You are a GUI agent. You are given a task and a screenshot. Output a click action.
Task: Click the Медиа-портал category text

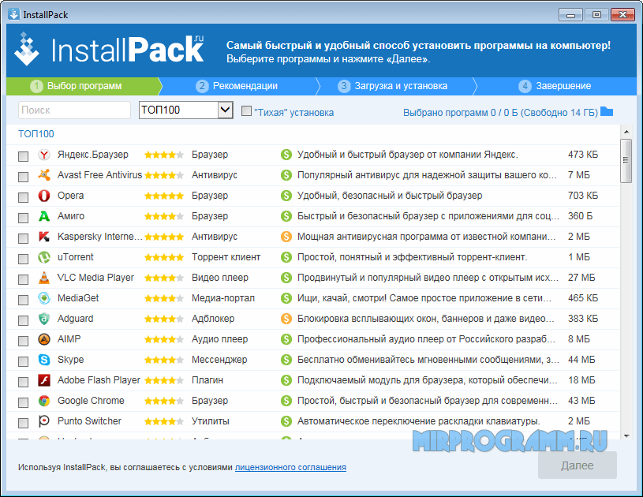[x=223, y=298]
